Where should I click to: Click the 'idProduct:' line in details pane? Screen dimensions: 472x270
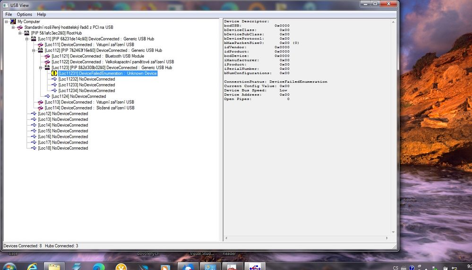pyautogui.click(x=257, y=51)
